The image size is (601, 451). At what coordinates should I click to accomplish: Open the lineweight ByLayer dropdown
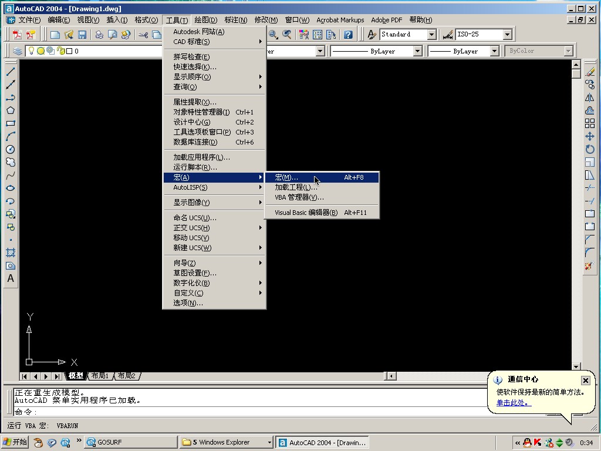point(494,51)
